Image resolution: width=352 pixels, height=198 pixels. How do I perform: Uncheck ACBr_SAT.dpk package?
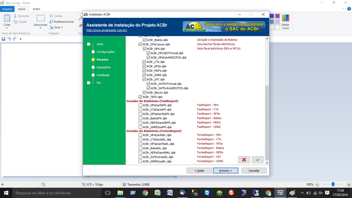(144, 79)
